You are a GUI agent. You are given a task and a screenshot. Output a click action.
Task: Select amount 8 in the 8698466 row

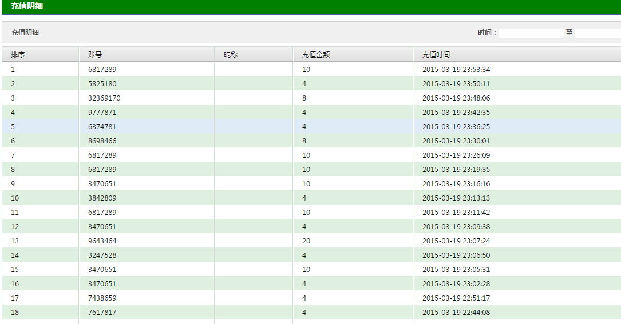coord(304,141)
